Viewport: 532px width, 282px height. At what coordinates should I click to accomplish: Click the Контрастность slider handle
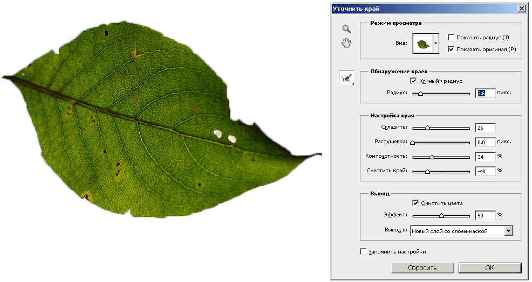(x=432, y=157)
